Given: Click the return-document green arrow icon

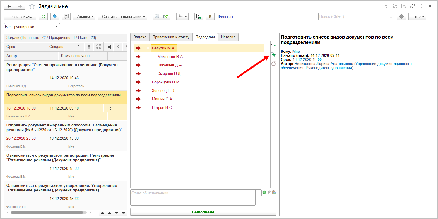Looking at the screenshot, I should click(273, 55).
